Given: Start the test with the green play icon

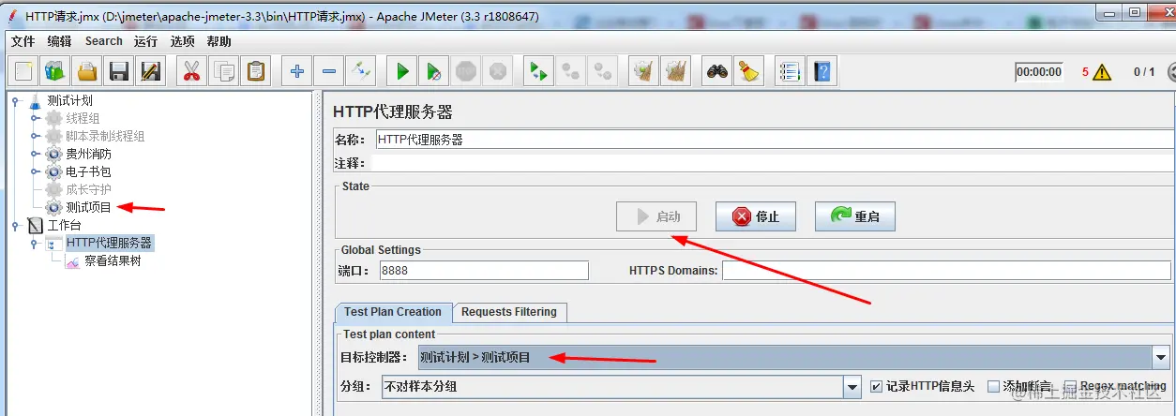Looking at the screenshot, I should click(402, 71).
